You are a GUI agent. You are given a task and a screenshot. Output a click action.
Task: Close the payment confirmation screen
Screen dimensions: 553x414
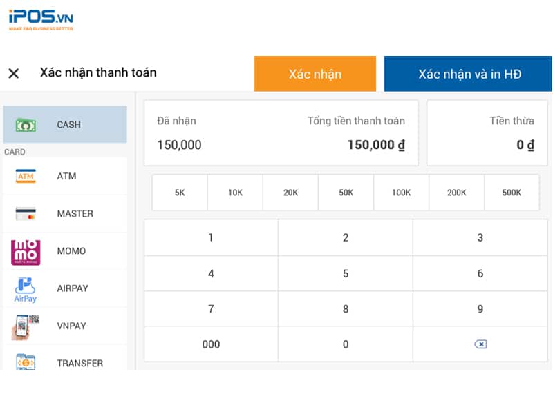13,73
